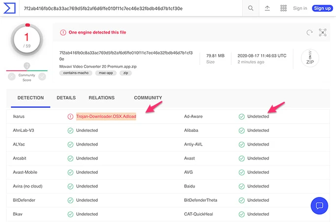Select Undetected result for Avira (no cloud)
This screenshot has width=336, height=222.
tap(87, 187)
